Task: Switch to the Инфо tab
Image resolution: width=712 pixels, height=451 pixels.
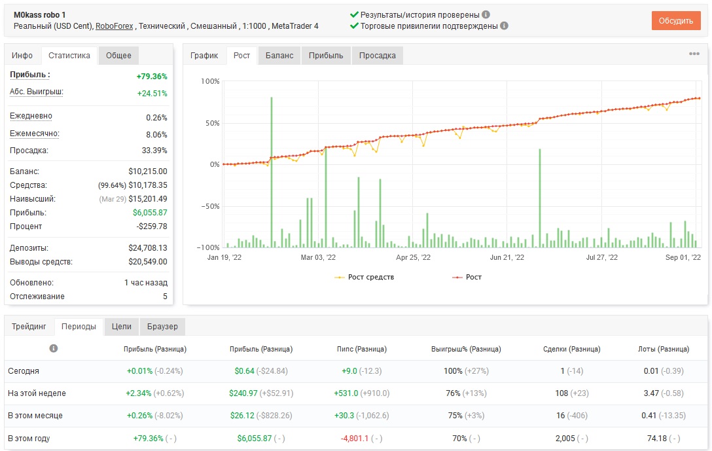Action: [22, 56]
